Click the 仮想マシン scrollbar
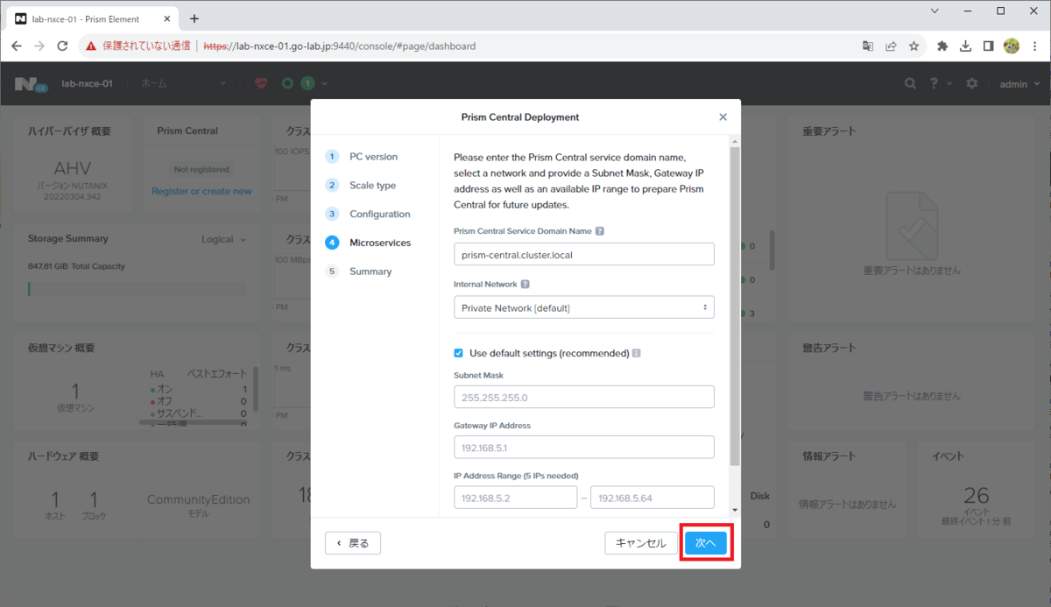The height and width of the screenshot is (607, 1051). tap(256, 390)
